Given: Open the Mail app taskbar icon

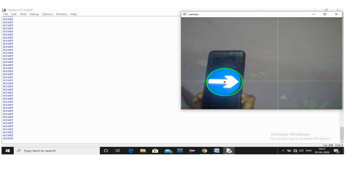Looking at the screenshot, I should [168, 151].
